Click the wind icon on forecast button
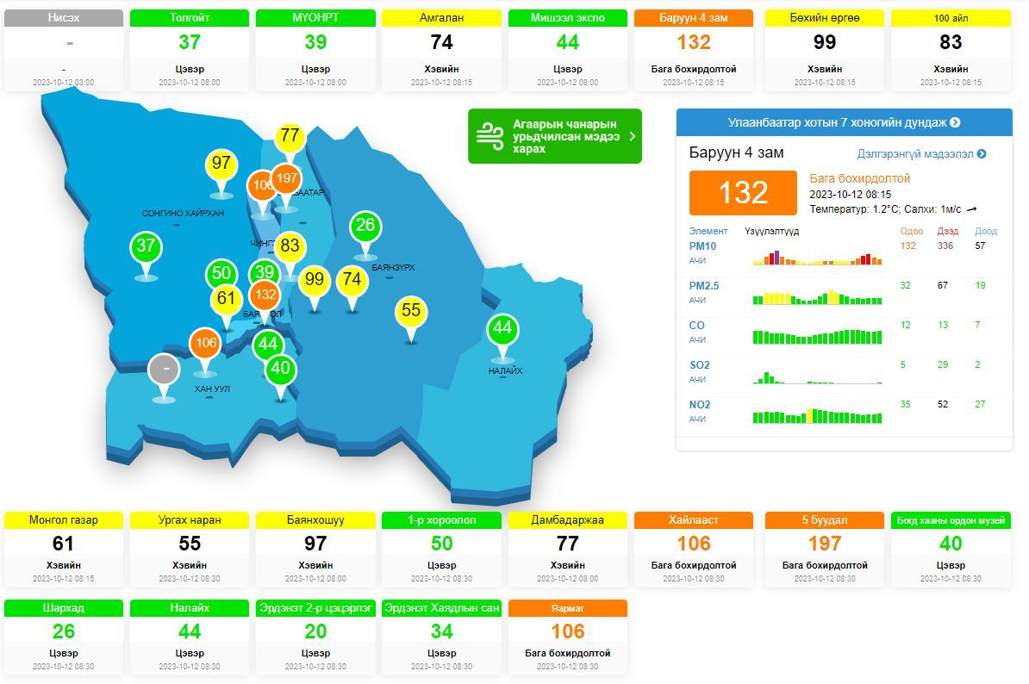The height and width of the screenshot is (684, 1029). (x=490, y=136)
